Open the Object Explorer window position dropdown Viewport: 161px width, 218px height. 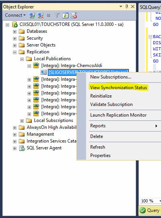pos(121,6)
